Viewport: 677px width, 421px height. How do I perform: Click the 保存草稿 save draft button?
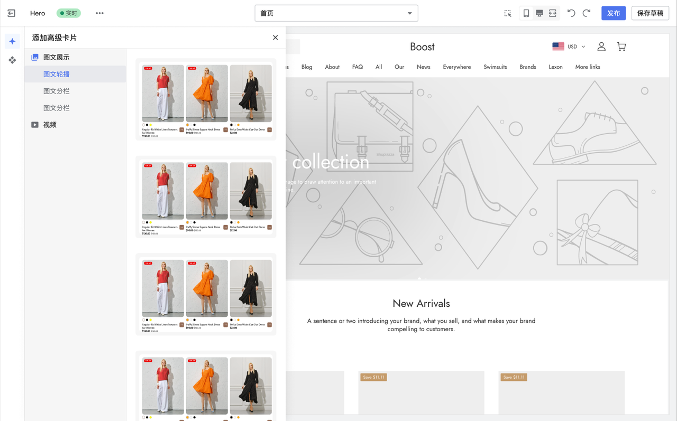pos(650,13)
